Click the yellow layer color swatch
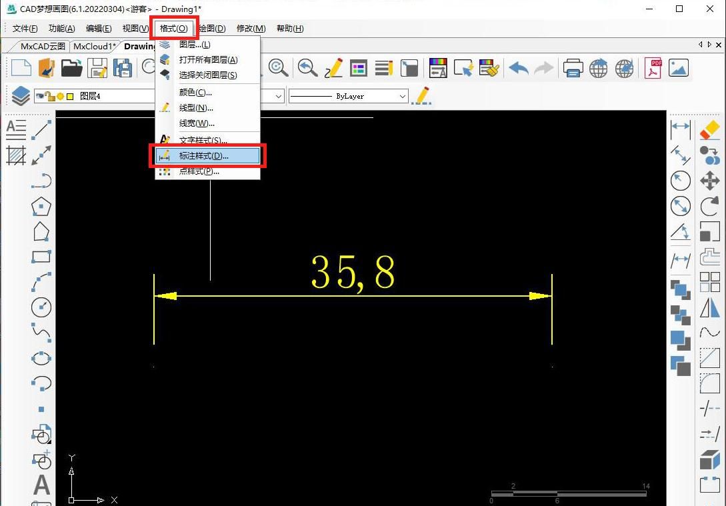Image resolution: width=726 pixels, height=506 pixels. (x=70, y=96)
